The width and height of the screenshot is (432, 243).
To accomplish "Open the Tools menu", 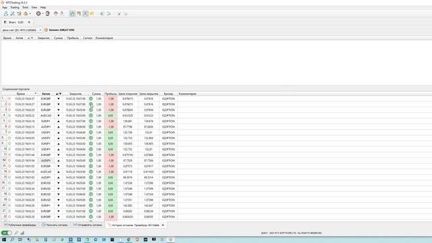I will point(26,7).
